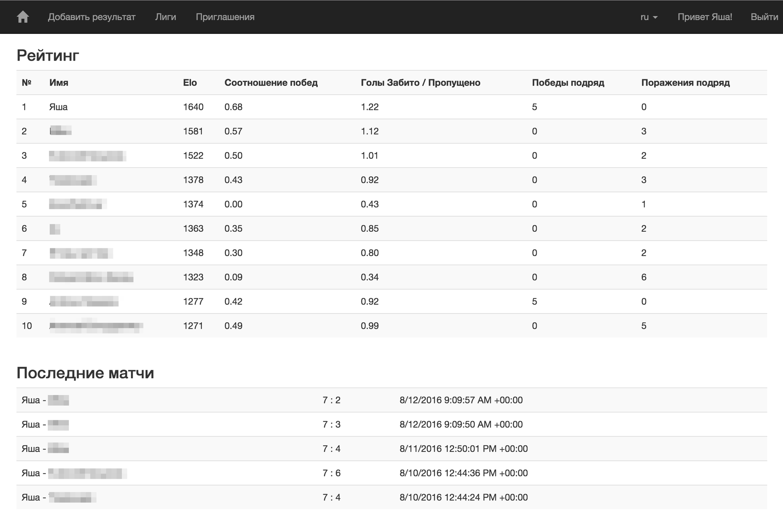Click Яша in the 8/11/2016 match row
The width and height of the screenshot is (783, 515).
point(31,449)
